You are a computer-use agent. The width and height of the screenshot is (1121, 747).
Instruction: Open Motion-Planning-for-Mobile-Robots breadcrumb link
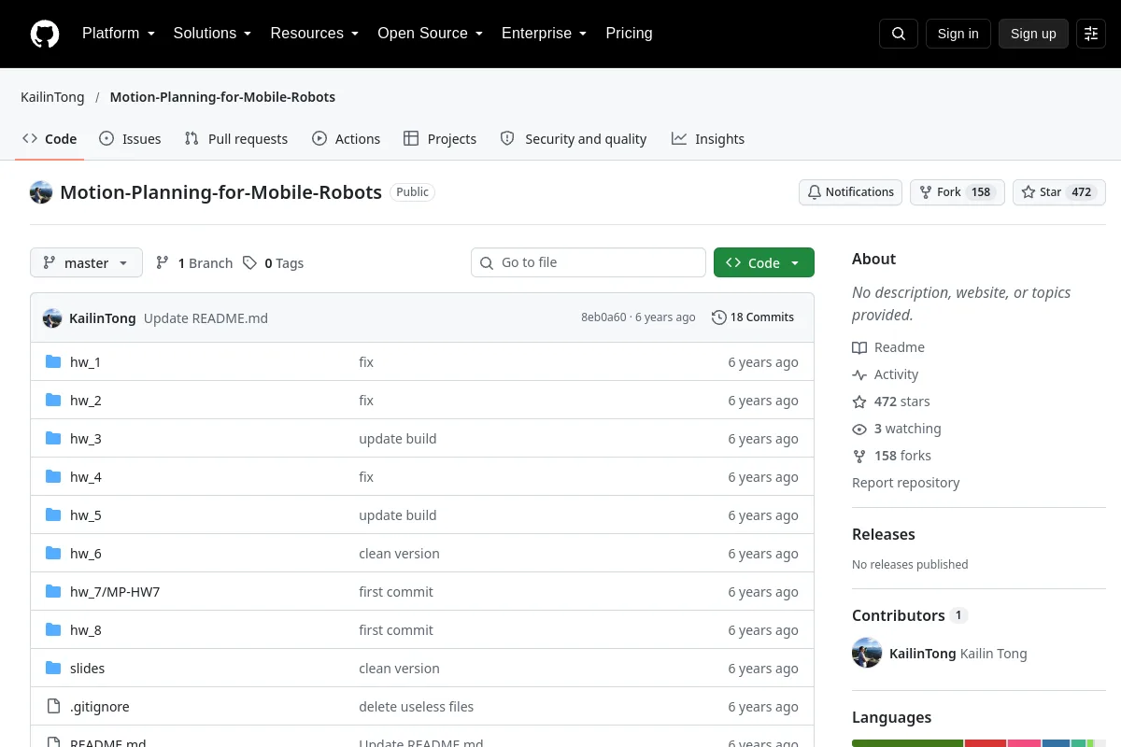(x=222, y=97)
